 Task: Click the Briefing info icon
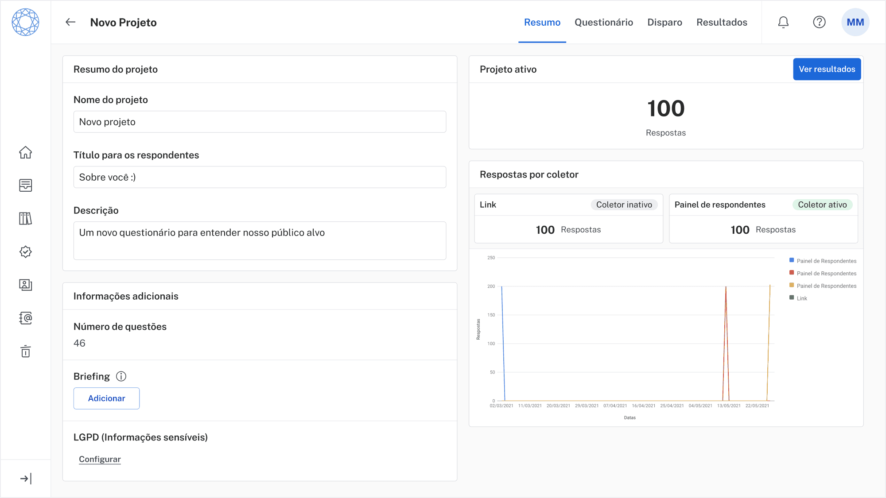click(121, 377)
